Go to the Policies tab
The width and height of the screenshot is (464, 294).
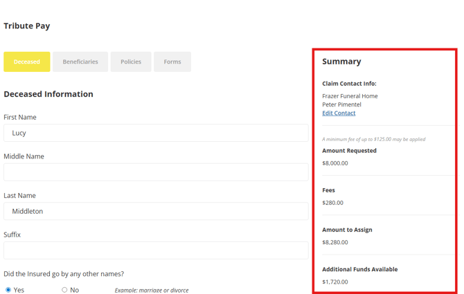pos(131,62)
